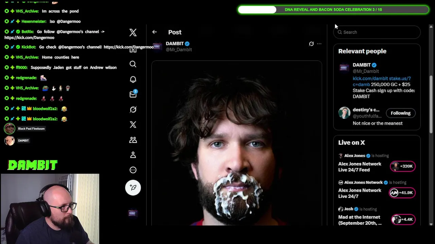Viewport: 435px width, 244px height.
Task: Click destiny's c... avatar in Relevant people
Action: coord(344,113)
